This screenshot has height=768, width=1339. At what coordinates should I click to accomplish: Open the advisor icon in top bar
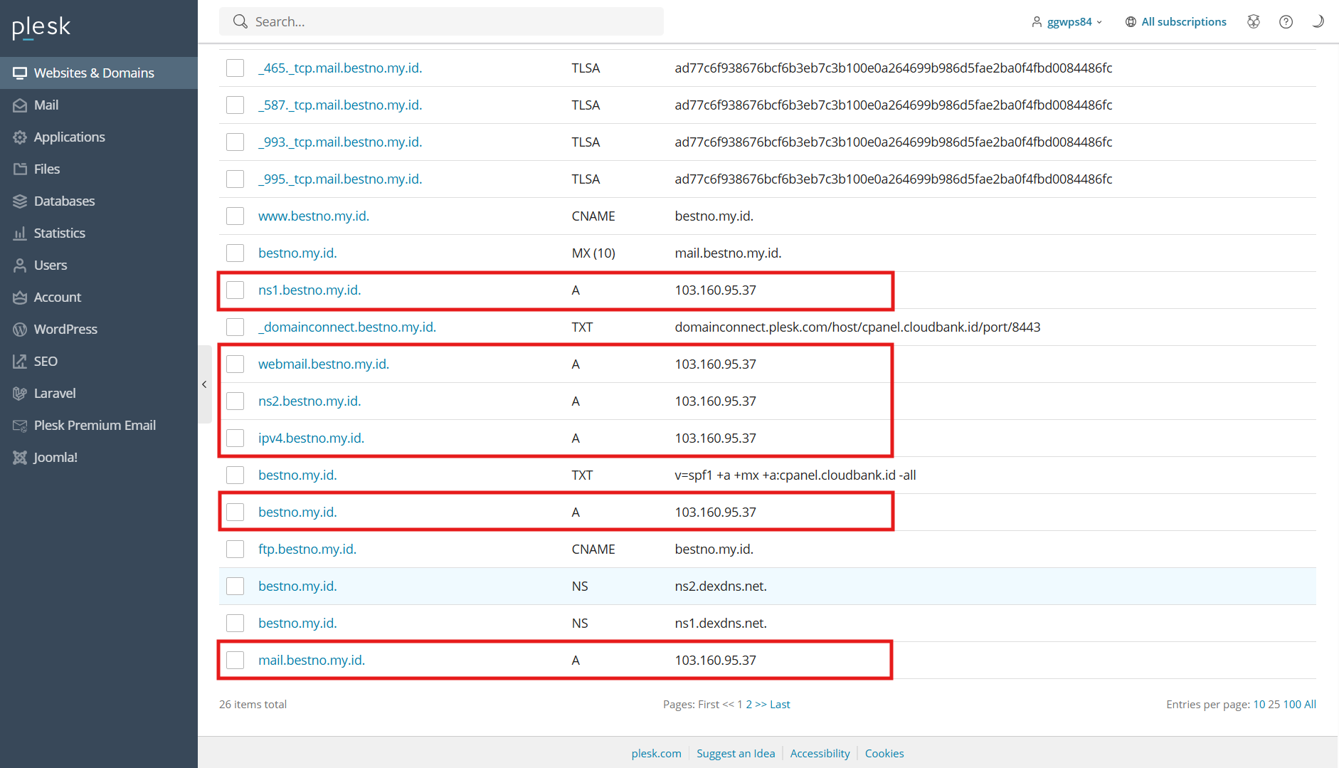(x=1254, y=21)
